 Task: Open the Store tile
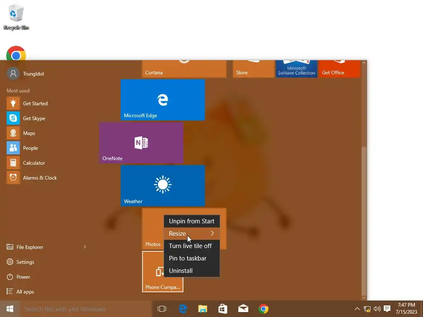point(254,69)
